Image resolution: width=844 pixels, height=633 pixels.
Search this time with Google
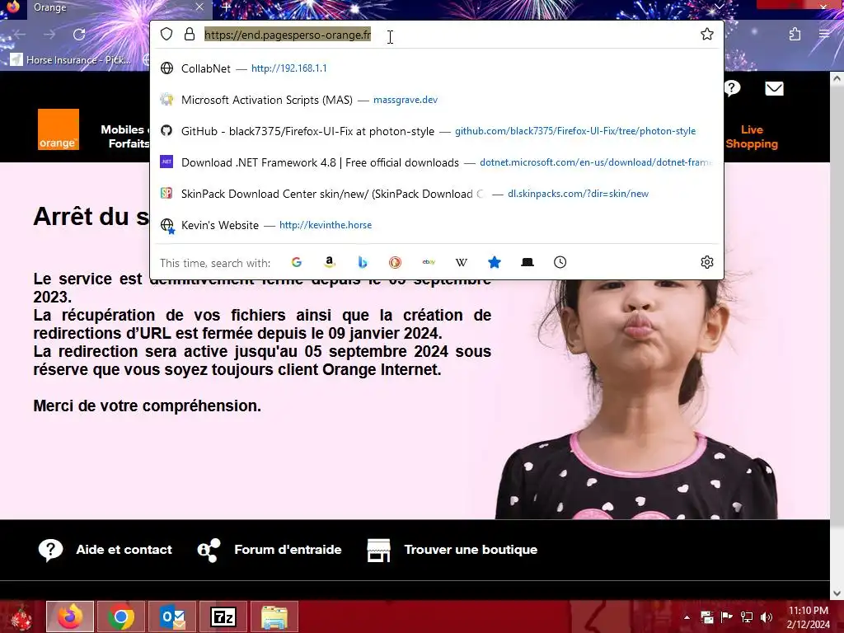click(297, 262)
